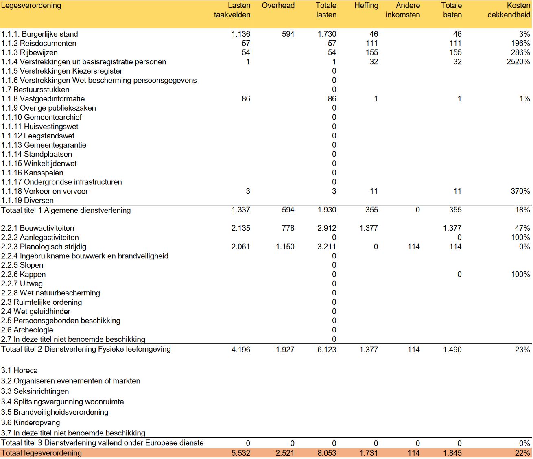The height and width of the screenshot is (459, 533).
Task: Click '1.1.9 Overige publiekszaken' label
Action: click(48, 108)
